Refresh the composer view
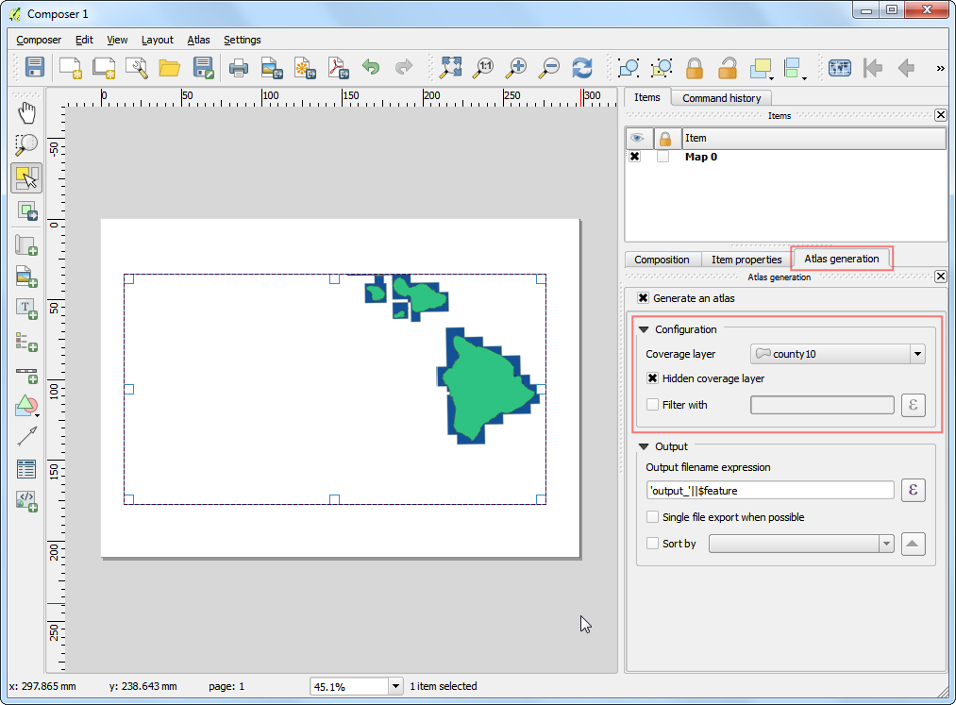The image size is (956, 705). pyautogui.click(x=582, y=67)
